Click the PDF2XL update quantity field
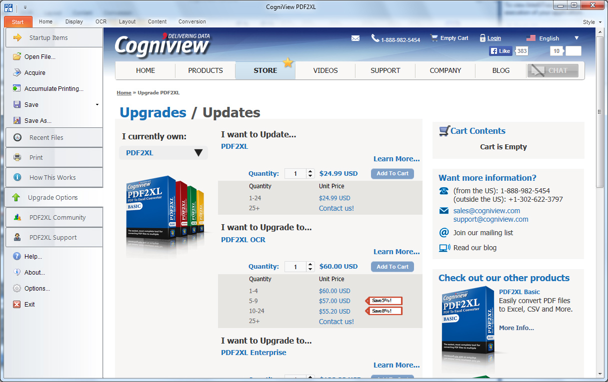This screenshot has width=608, height=382. click(295, 173)
